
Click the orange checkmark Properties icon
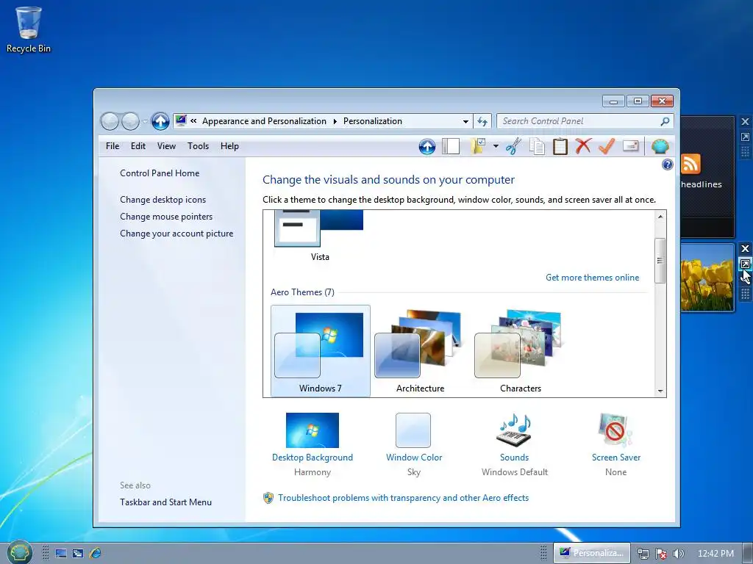tap(607, 146)
